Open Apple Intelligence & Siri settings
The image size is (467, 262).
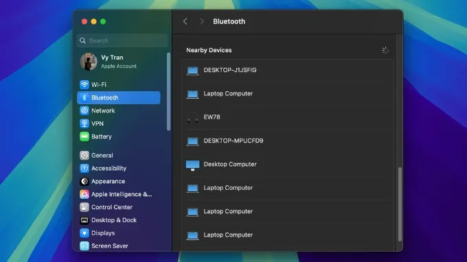[119, 194]
